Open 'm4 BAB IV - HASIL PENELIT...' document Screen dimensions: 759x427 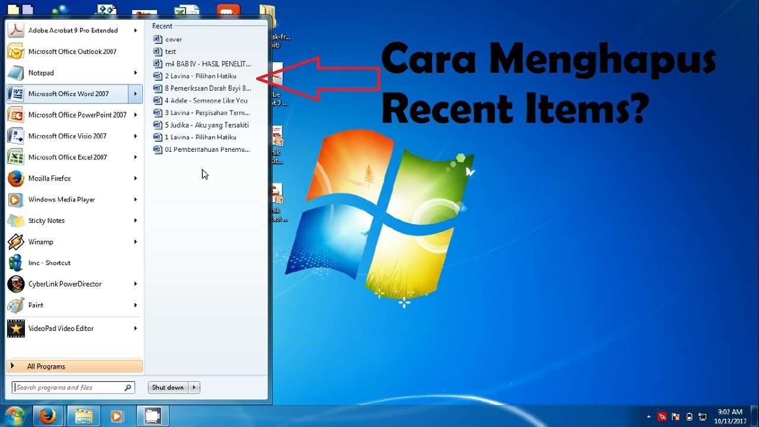202,64
